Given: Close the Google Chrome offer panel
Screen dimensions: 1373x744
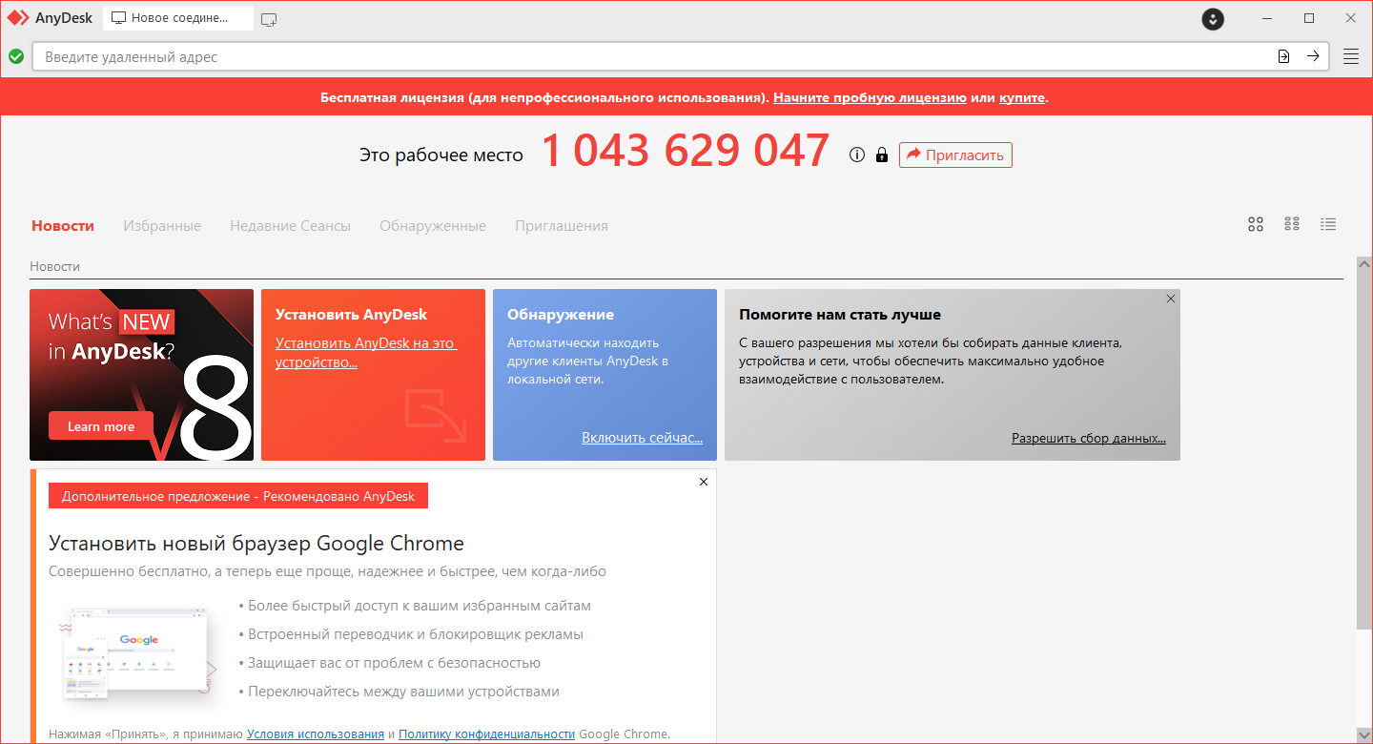Looking at the screenshot, I should [x=704, y=482].
